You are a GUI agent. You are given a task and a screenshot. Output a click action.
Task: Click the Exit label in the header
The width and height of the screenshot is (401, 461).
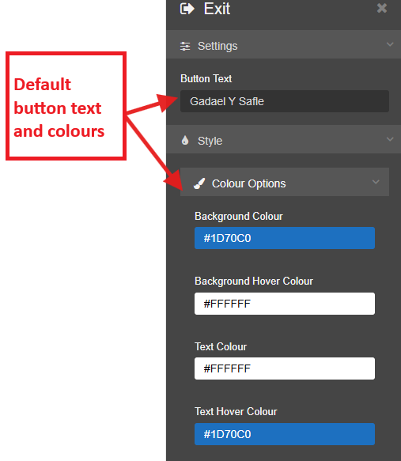tap(217, 9)
